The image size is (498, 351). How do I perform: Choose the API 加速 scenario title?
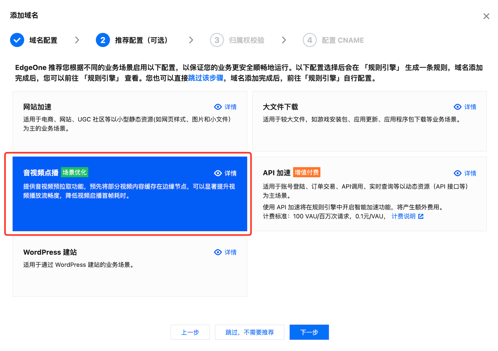[x=277, y=173]
